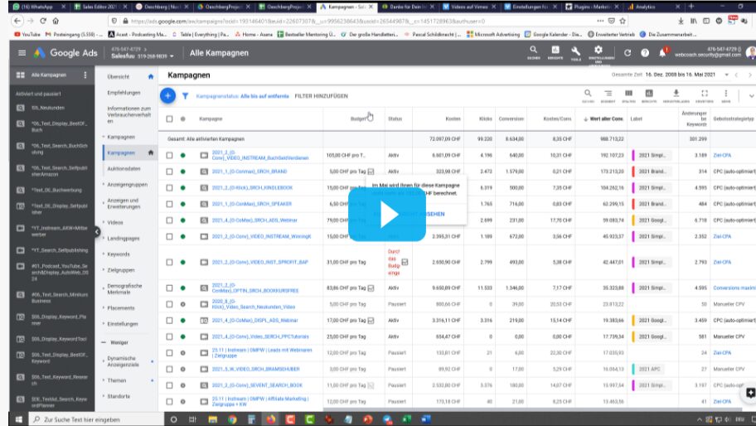
Task: Open the Mehr three-dot table menu
Action: (x=725, y=95)
